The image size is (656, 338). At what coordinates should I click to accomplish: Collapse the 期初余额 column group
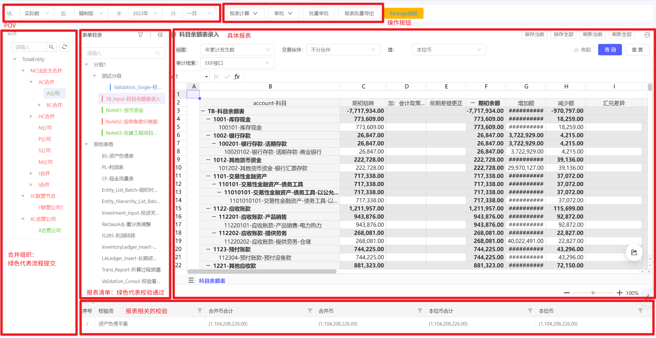tap(473, 103)
